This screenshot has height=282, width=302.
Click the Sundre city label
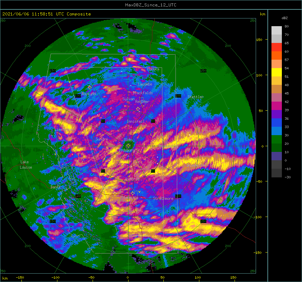tap(102, 139)
